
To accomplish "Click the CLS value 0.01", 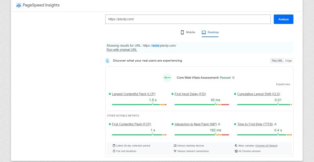I will pyautogui.click(x=278, y=100).
